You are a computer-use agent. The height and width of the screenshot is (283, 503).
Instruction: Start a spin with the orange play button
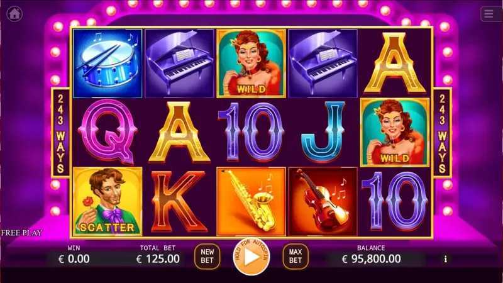(x=251, y=257)
